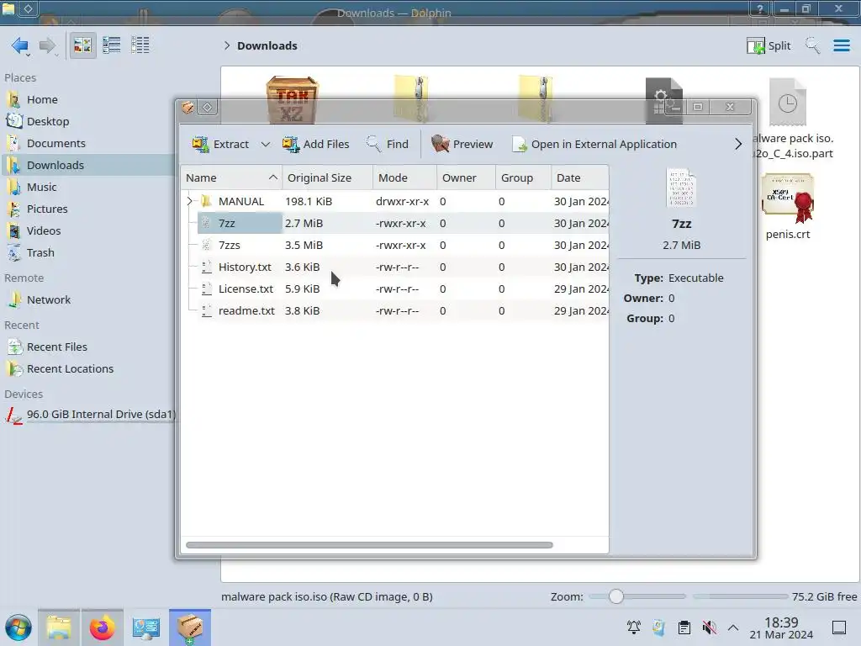Viewport: 861px width, 646px height.
Task: Expand the breadcrumb chevron before Downloads
Action: (x=227, y=45)
